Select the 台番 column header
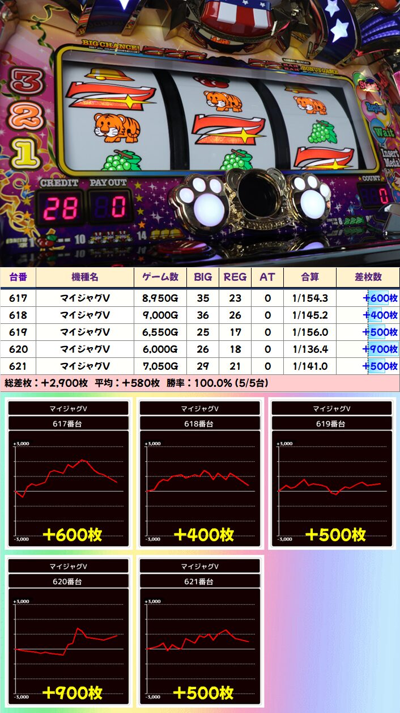 pos(18,277)
